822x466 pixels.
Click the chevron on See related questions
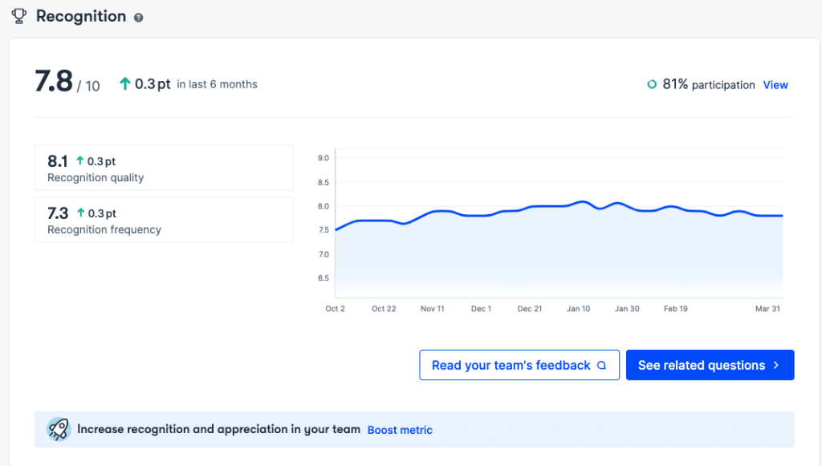click(776, 365)
